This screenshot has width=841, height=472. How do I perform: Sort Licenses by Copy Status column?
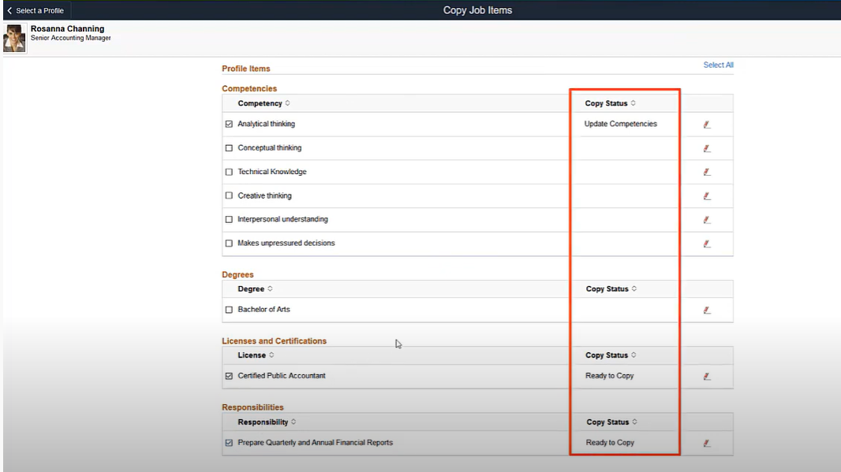(611, 355)
